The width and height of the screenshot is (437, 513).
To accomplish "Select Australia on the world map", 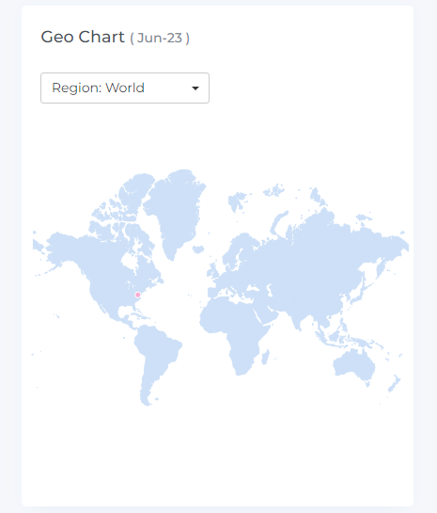I will (354, 366).
